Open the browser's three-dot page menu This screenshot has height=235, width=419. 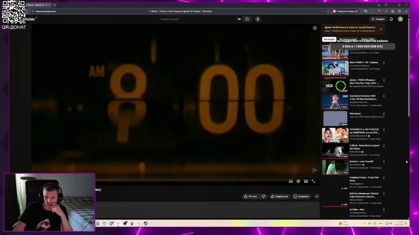[323, 11]
